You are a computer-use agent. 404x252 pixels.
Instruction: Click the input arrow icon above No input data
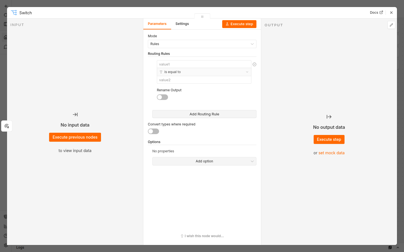[x=75, y=115]
